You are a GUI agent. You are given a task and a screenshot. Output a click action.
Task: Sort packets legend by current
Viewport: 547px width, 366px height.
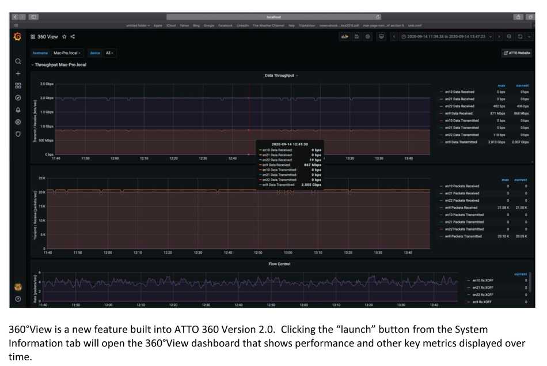point(521,180)
